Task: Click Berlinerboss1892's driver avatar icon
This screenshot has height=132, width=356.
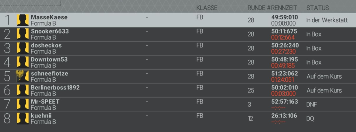Action: (x=23, y=90)
